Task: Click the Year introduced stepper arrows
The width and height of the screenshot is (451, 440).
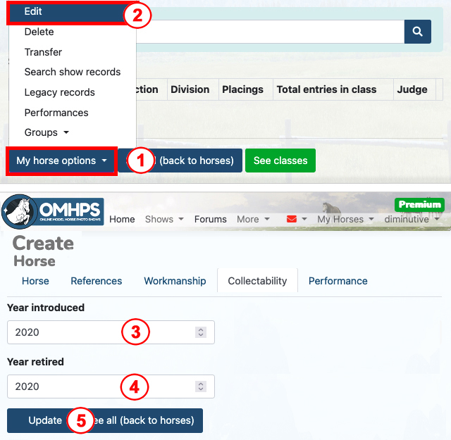Action: click(x=201, y=332)
